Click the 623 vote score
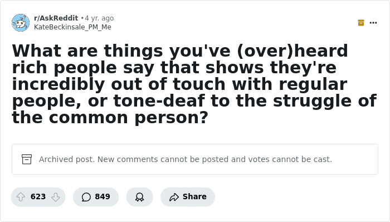This screenshot has width=390, height=222. [38, 196]
